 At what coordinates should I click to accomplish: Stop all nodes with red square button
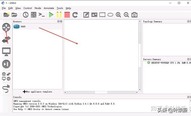tap(67, 15)
